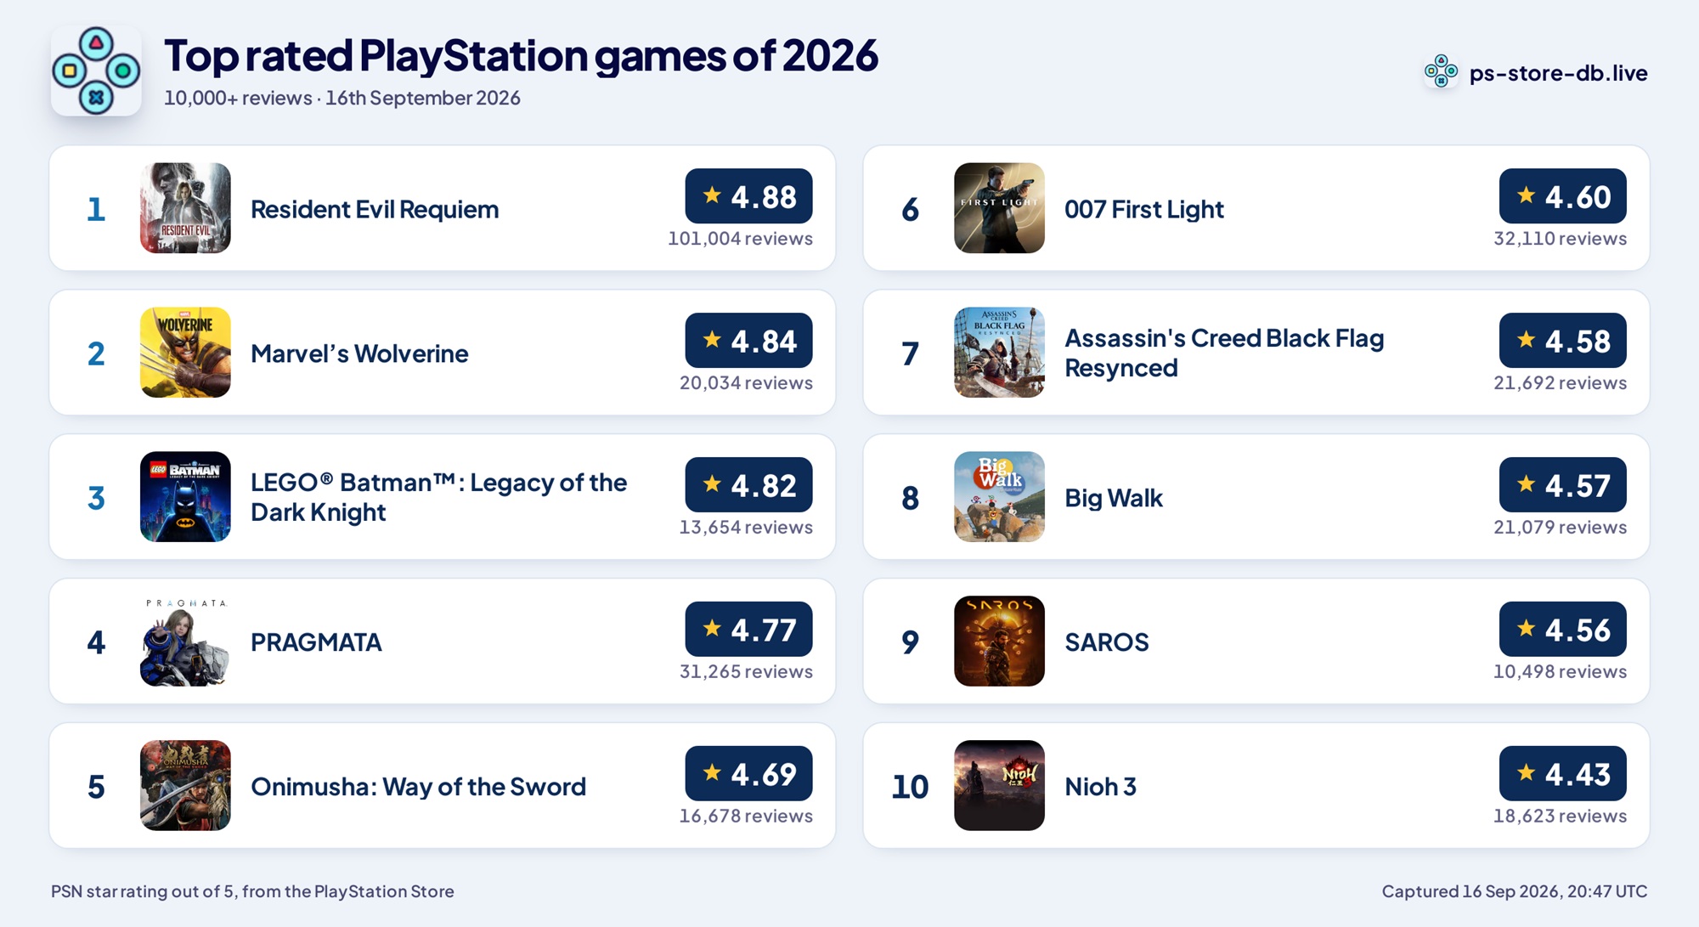1699x927 pixels.
Task: Select the 4.60 rating badge for 007
Action: (1562, 196)
